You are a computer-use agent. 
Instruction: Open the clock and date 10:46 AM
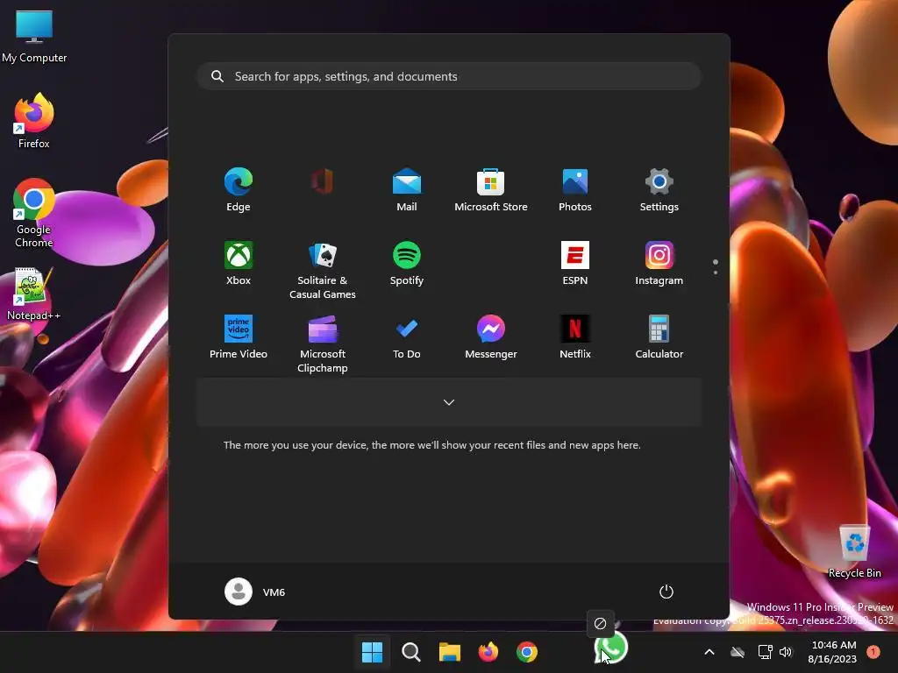(x=833, y=652)
